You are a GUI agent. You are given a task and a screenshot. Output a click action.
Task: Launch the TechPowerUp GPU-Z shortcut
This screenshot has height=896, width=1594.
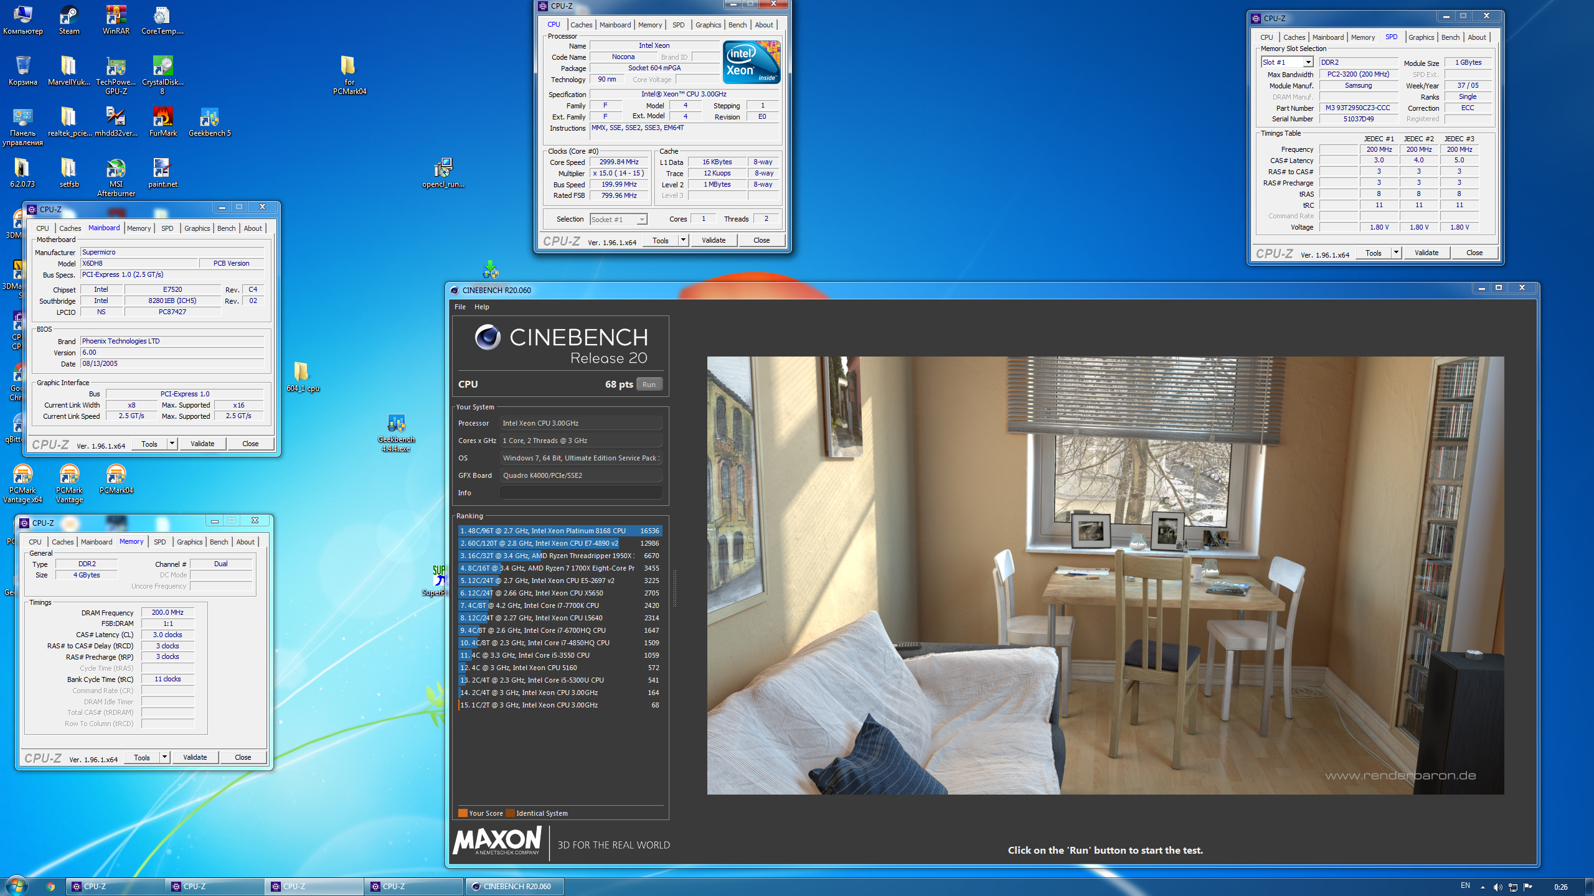pos(116,75)
